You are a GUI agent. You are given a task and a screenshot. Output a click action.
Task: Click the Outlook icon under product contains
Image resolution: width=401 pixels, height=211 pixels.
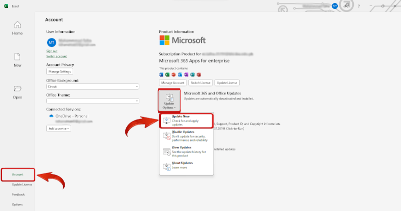coord(180,74)
